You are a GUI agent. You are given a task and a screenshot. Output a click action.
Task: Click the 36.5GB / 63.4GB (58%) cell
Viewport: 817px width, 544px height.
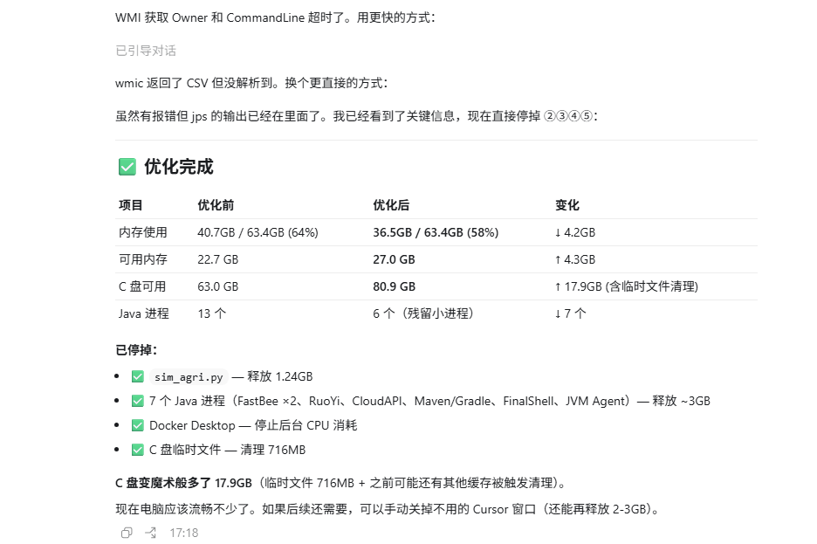click(x=436, y=232)
